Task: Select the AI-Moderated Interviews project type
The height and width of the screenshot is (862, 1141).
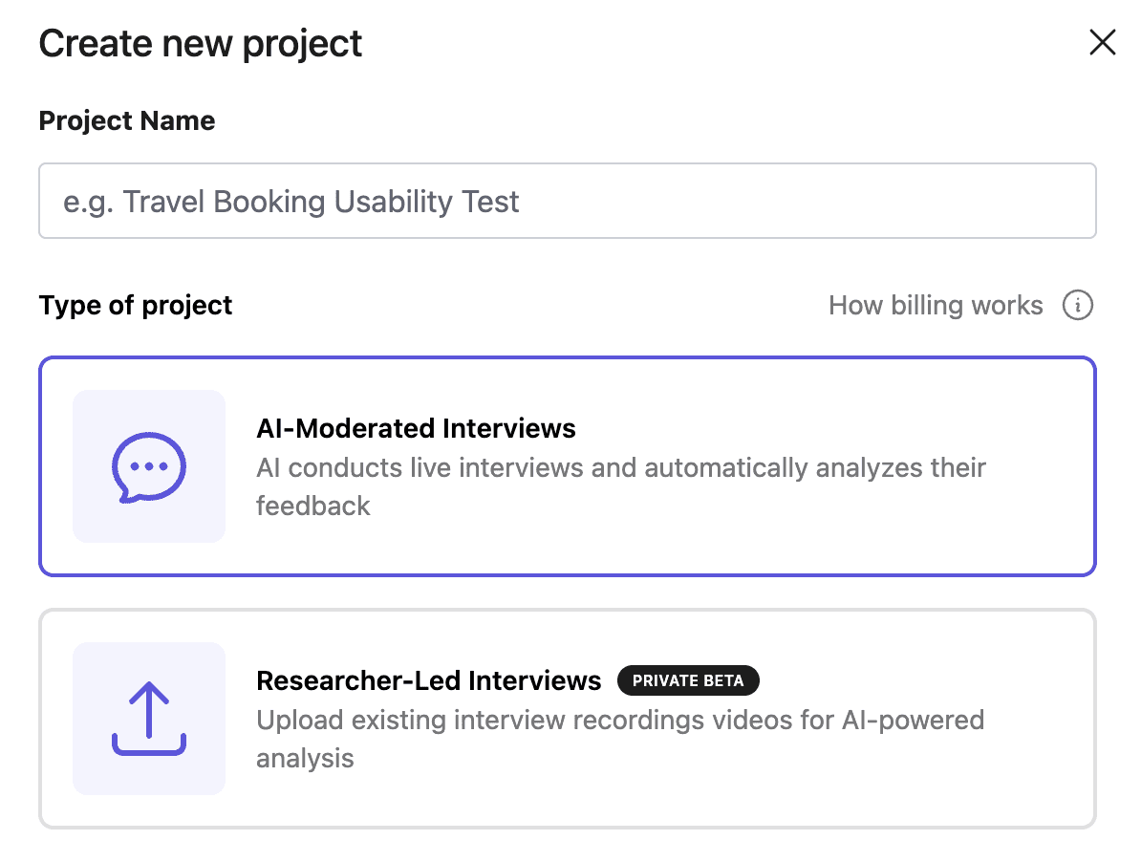Action: click(568, 465)
